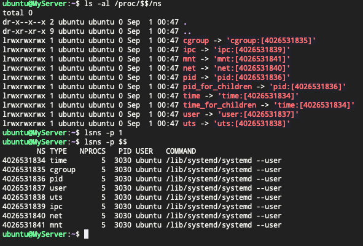Click the 'lsns -p 1' command text
Viewport: 363px width, 246px height.
pyautogui.click(x=103, y=133)
